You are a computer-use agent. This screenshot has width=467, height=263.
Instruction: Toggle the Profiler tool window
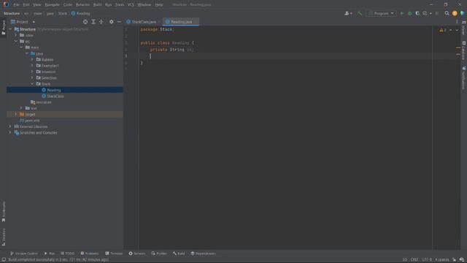[159, 254]
